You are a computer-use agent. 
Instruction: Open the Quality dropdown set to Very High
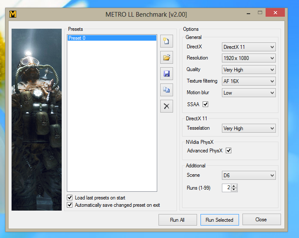[248, 70]
